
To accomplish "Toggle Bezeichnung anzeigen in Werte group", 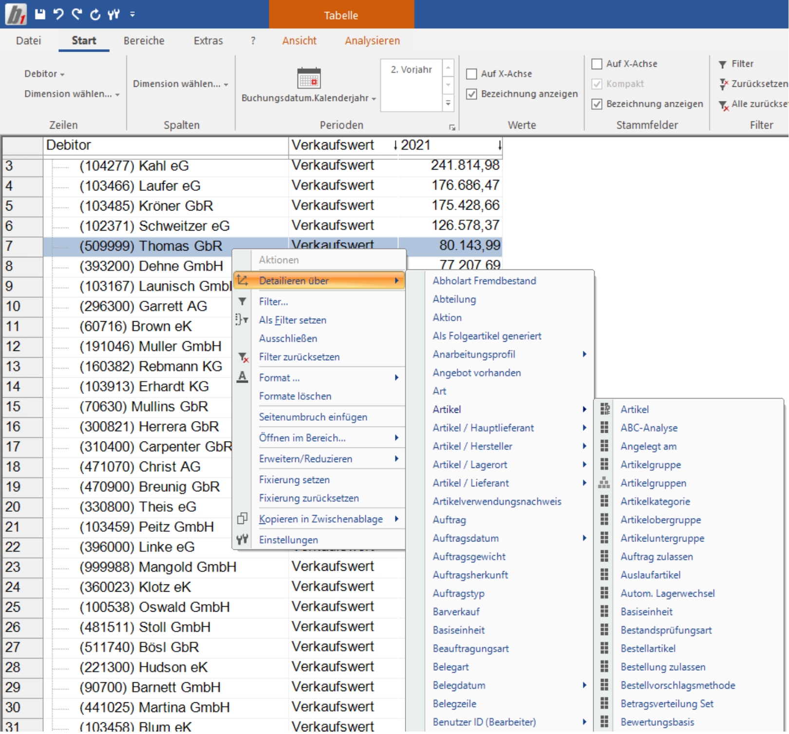I will point(471,94).
